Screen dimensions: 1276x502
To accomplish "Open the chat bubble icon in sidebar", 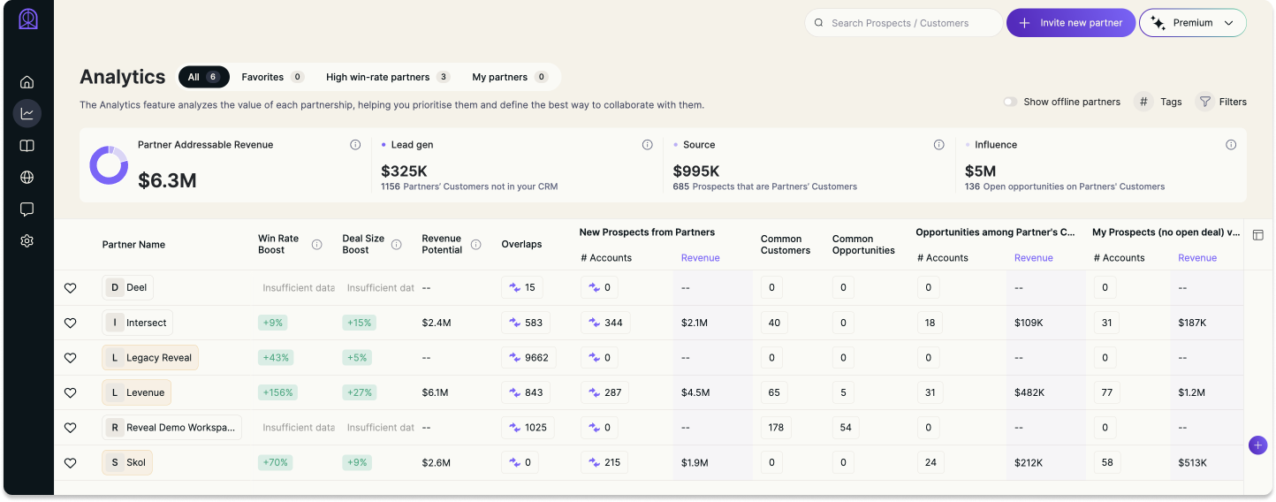I will pyautogui.click(x=27, y=209).
